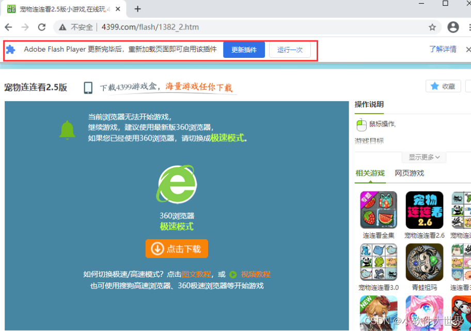Click the 收藏 favorite button
471x331 pixels.
click(443, 87)
